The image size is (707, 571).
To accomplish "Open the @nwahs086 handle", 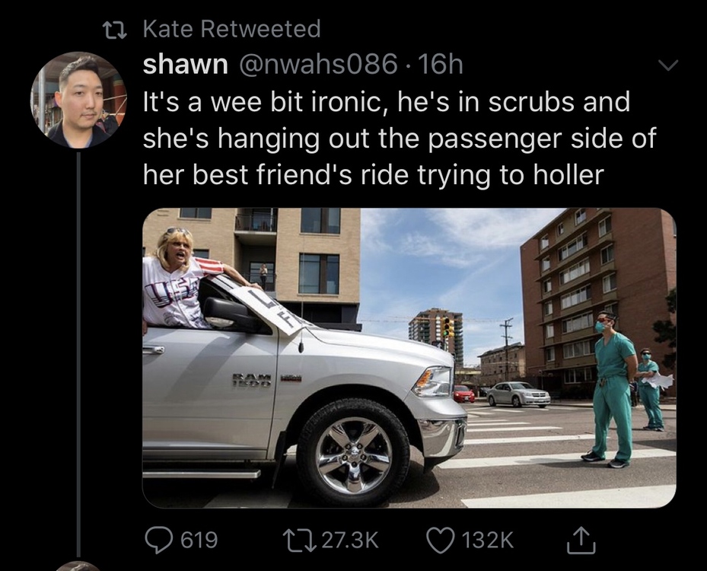I will [x=317, y=65].
